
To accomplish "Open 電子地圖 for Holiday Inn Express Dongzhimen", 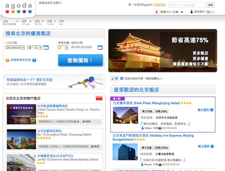I will [147, 147].
